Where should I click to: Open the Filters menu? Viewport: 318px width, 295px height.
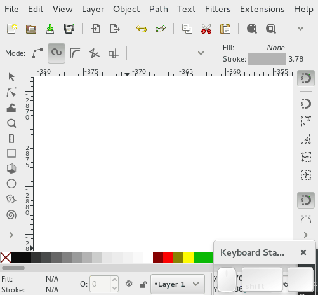(x=218, y=9)
